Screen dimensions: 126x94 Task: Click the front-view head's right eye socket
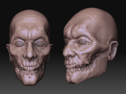point(40,44)
